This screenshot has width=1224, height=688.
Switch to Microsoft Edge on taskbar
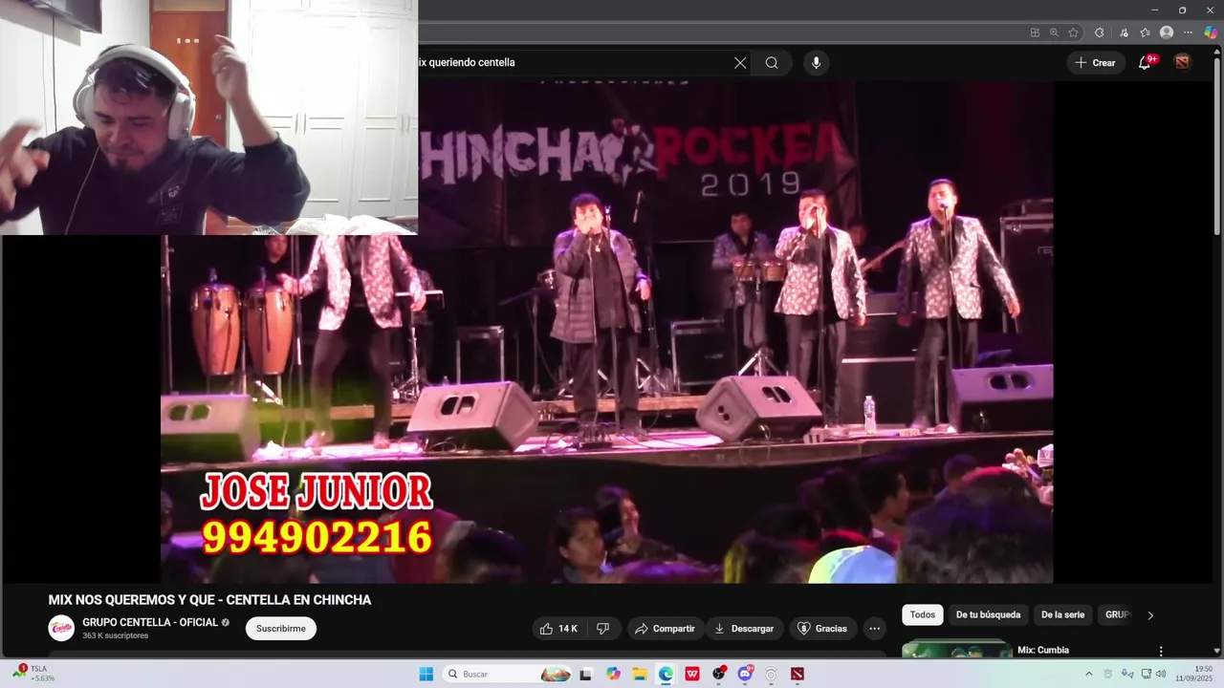click(666, 674)
